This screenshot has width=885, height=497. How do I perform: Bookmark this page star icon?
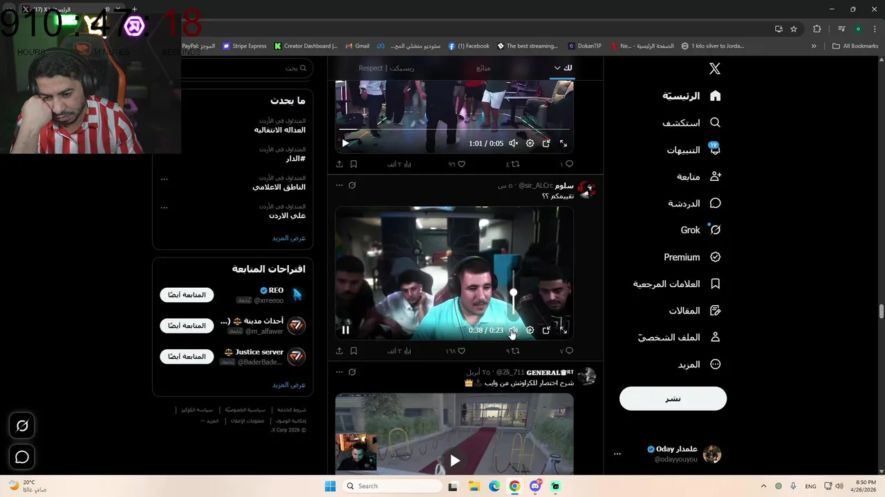(x=794, y=29)
